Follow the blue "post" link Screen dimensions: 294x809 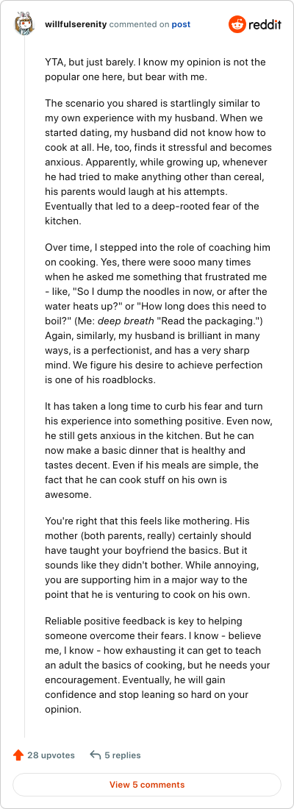tap(181, 24)
